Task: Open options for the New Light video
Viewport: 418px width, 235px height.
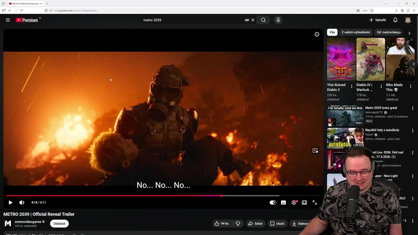Action: (412, 176)
